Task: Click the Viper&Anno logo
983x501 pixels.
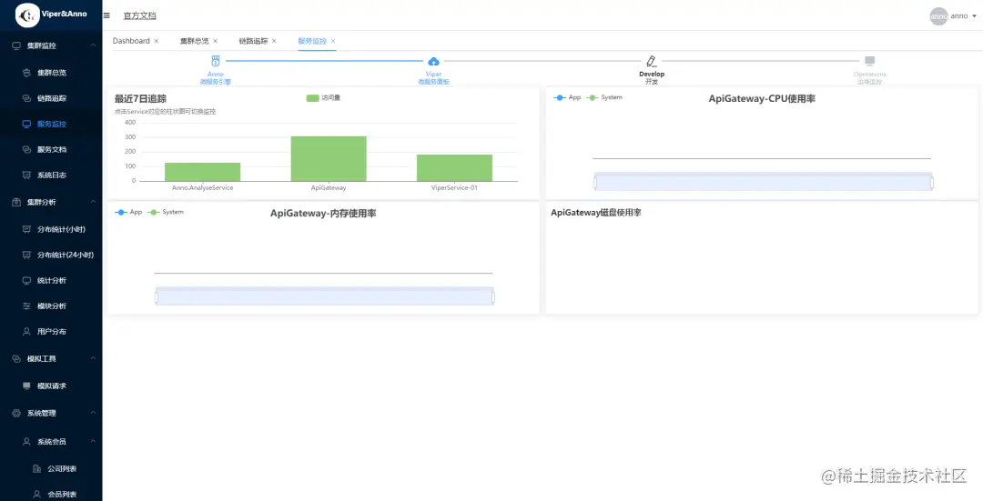Action: click(51, 15)
